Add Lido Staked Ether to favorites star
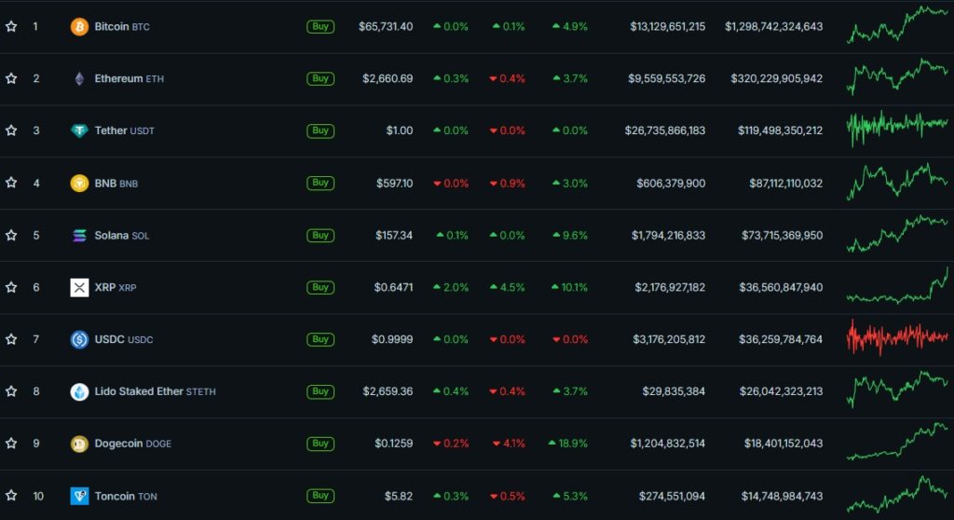 tap(11, 390)
